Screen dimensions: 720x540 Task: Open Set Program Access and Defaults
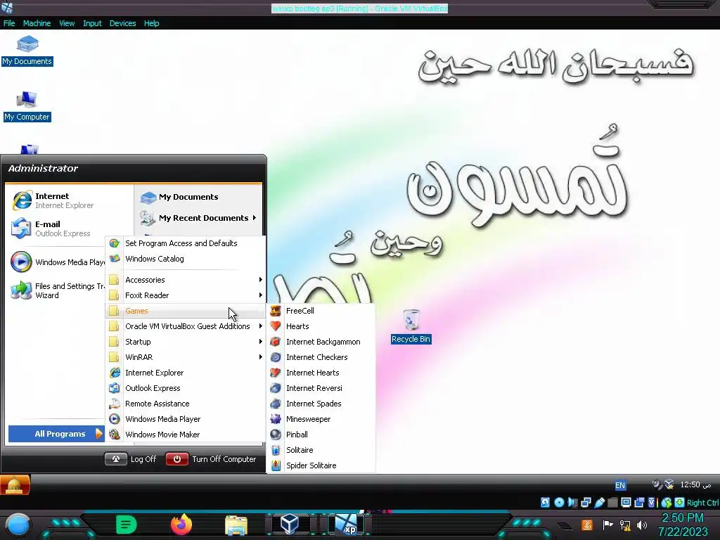tap(186, 243)
